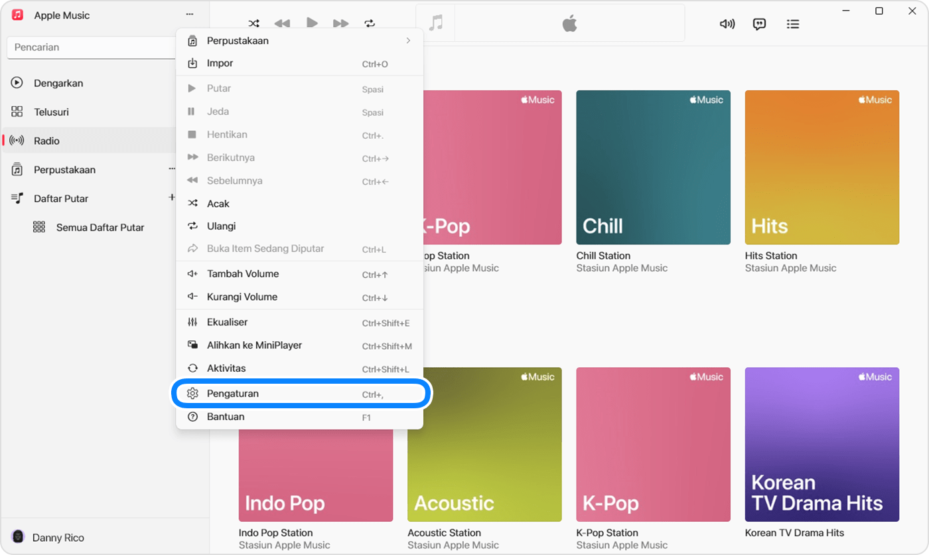
Task: Choose Jeda from the menu
Action: (x=299, y=112)
